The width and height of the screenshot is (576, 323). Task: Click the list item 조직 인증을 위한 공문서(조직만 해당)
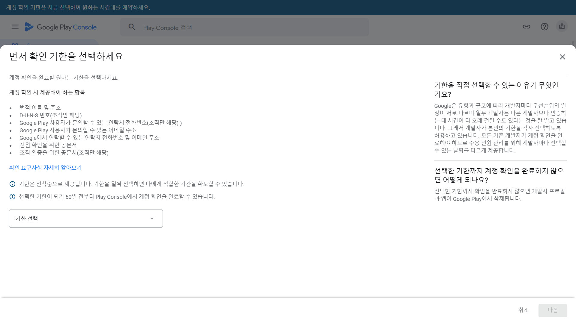[64, 153]
